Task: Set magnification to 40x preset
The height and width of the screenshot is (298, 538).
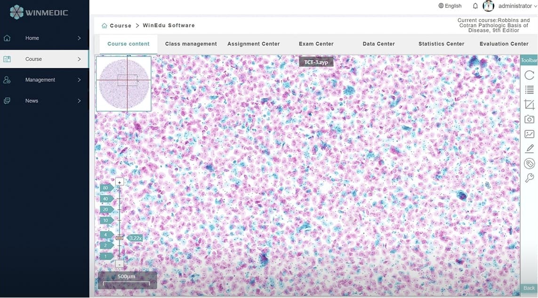Action: click(x=106, y=199)
